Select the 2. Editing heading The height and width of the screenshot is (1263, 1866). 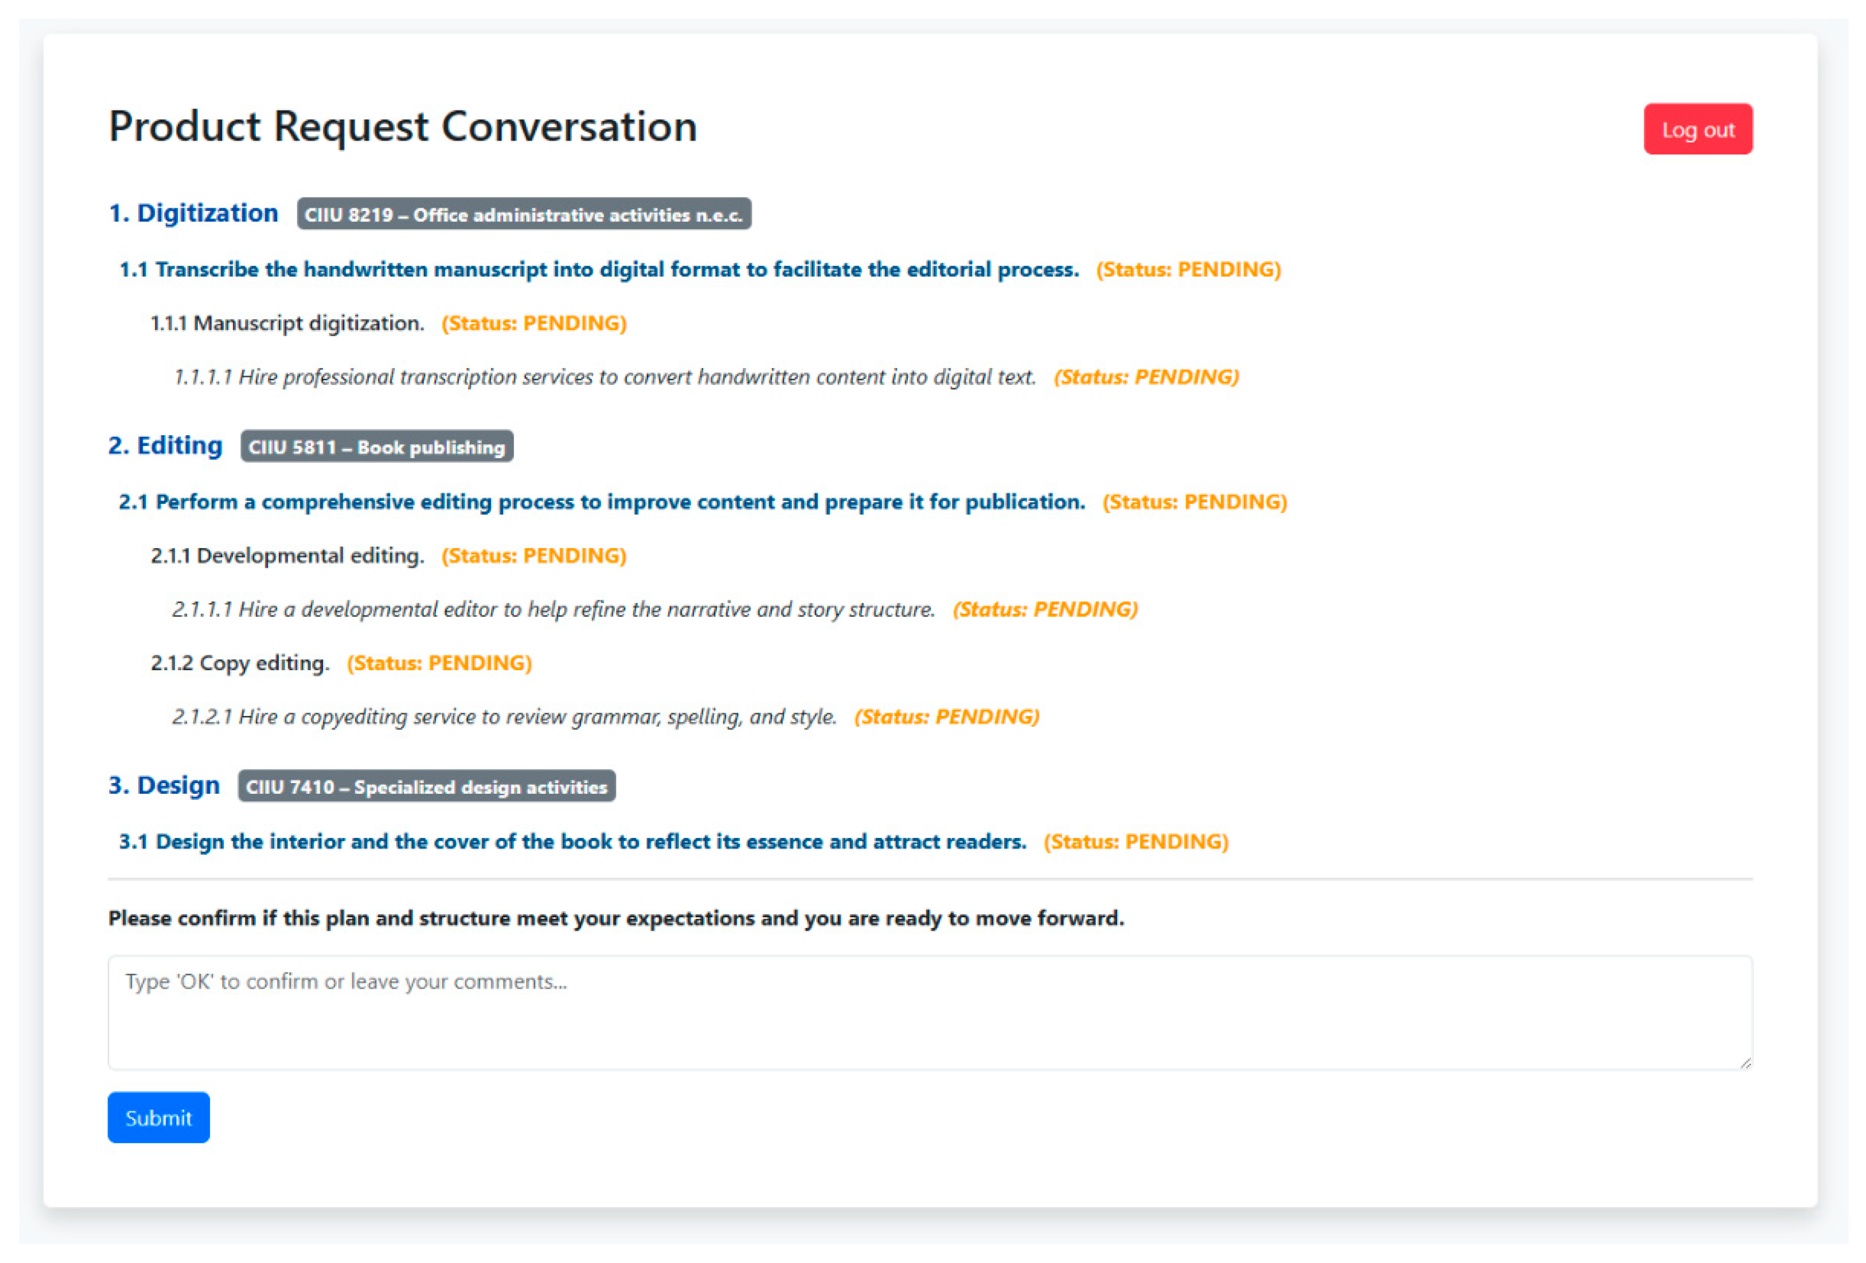tap(165, 445)
